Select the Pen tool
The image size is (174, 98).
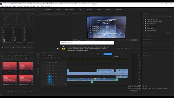[38, 69]
